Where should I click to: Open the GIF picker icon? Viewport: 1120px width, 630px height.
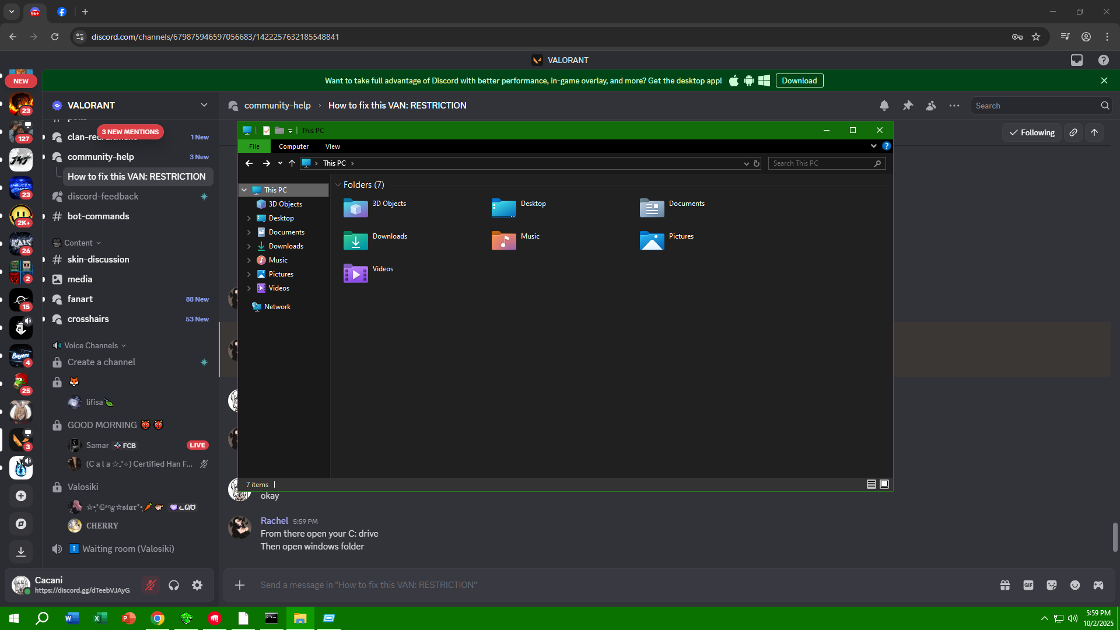click(1028, 585)
